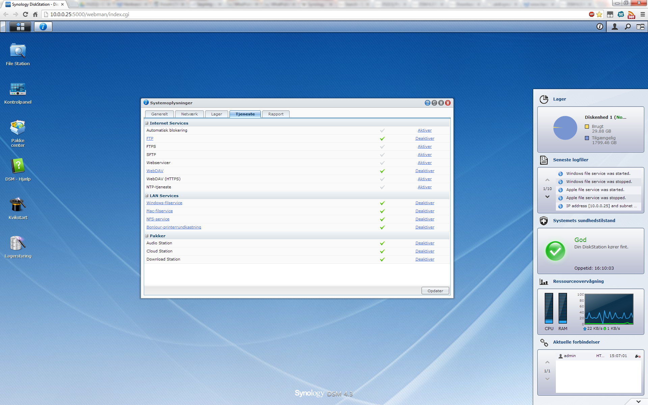Screen dimensions: 648x405
Task: Show next log entries arrow
Action: 547,197
